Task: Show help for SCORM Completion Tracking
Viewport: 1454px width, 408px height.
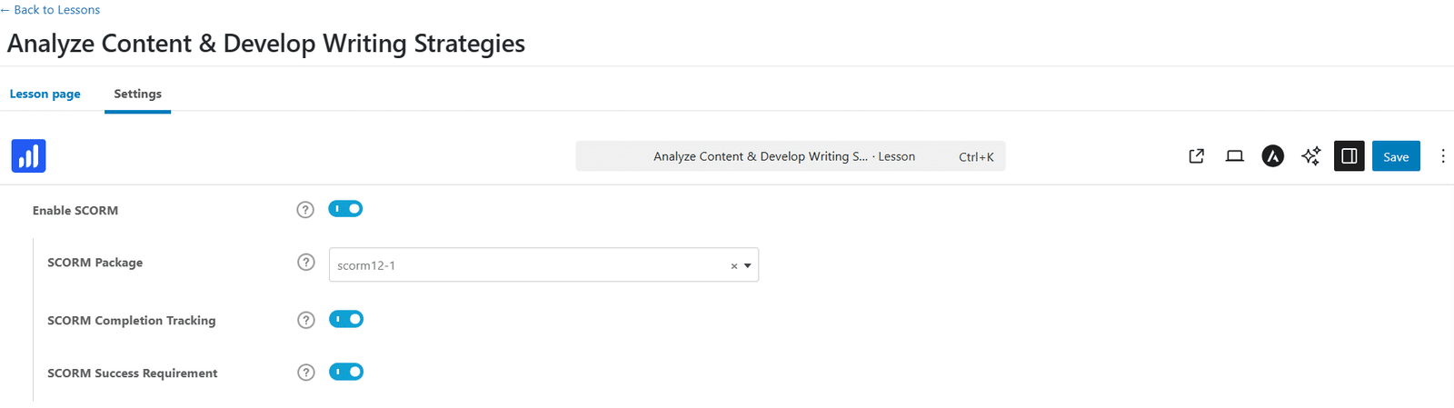Action: click(306, 320)
